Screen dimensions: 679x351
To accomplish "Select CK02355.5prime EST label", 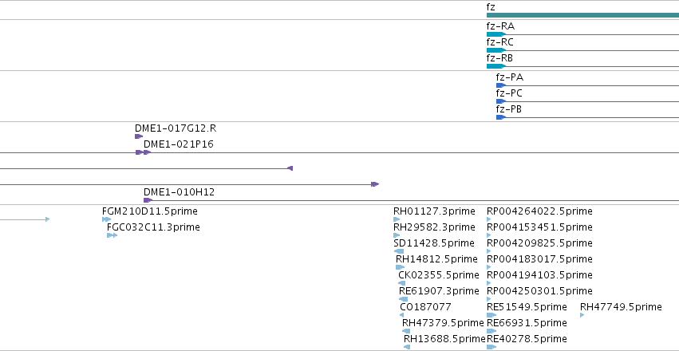I will (x=439, y=275).
